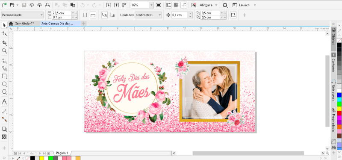The width and height of the screenshot is (342, 160).
Task: Click the Launch button
Action: 241,5
